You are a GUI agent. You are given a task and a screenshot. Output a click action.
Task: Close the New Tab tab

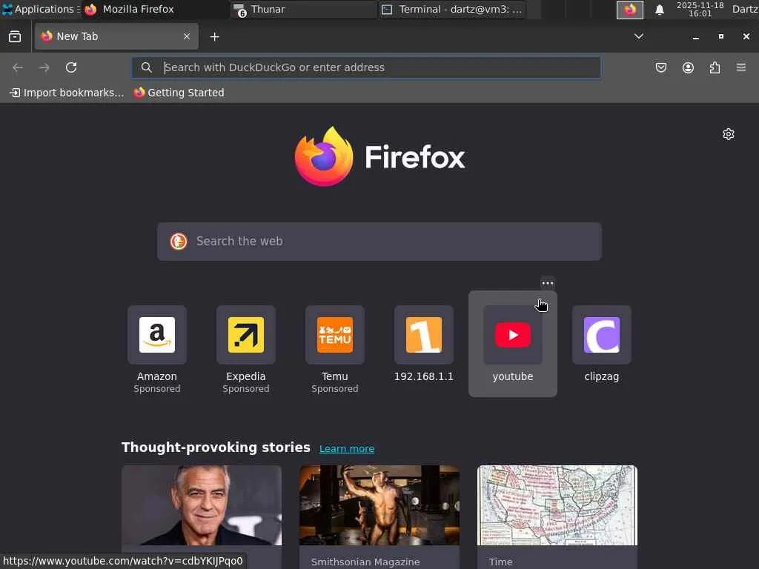[x=186, y=36]
